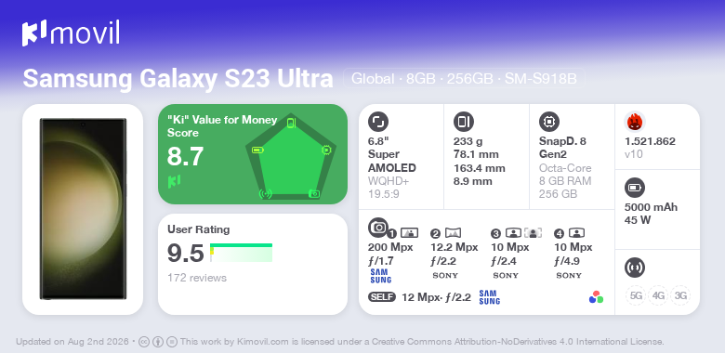This screenshot has width=725, height=353.
Task: Select the 4G network badge
Action: [658, 295]
